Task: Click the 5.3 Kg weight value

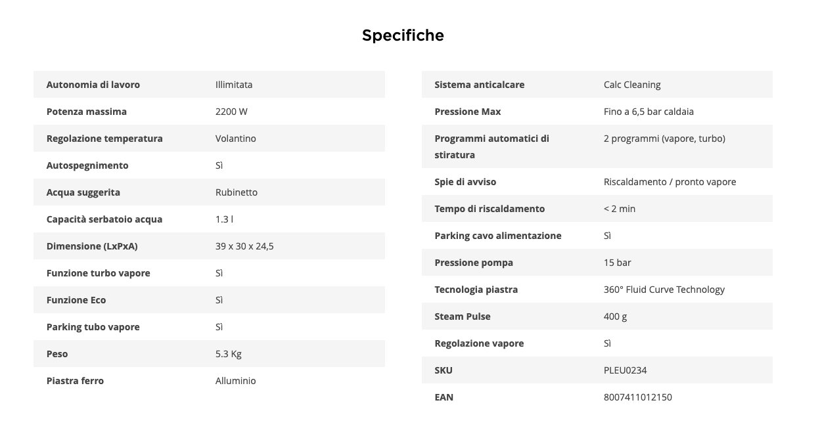Action: click(x=229, y=354)
